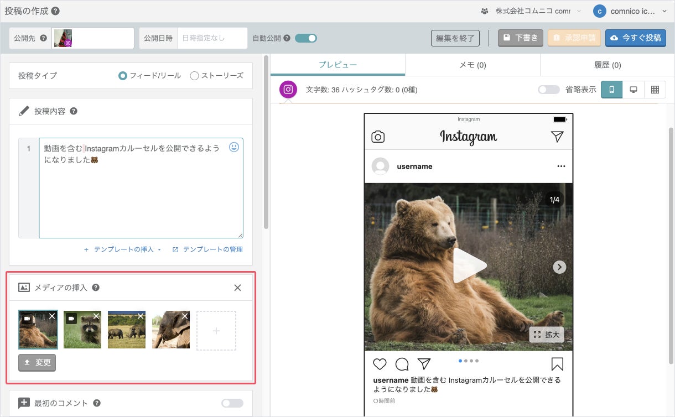
Task: Toggle the 省略表示 switch
Action: (549, 90)
